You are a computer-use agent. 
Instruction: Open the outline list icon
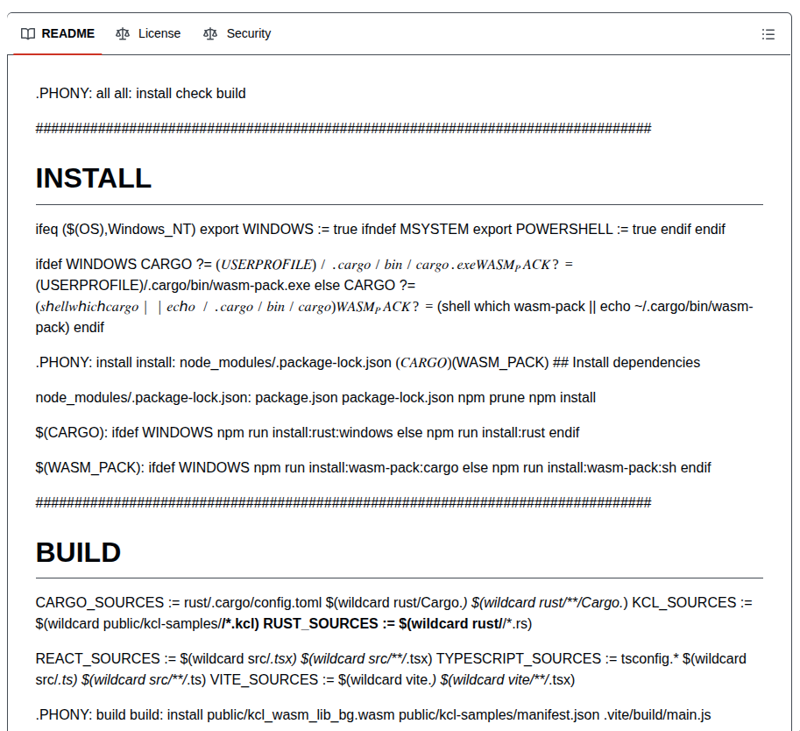coord(768,34)
